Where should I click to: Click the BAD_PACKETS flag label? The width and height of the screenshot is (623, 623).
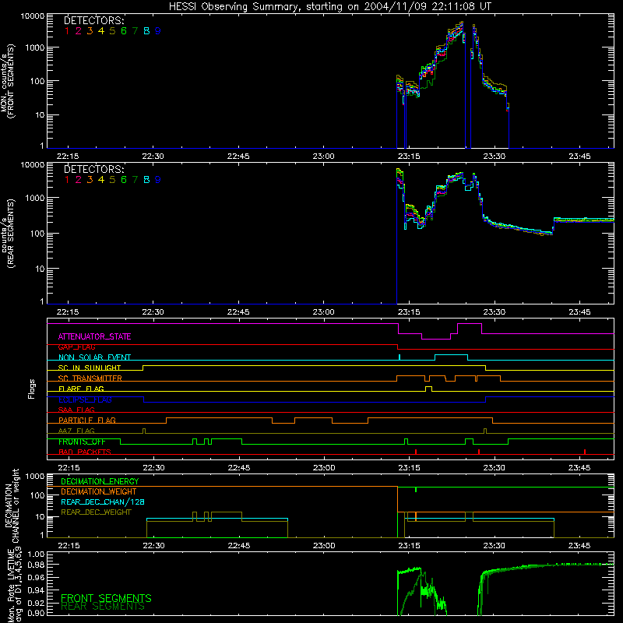click(85, 452)
